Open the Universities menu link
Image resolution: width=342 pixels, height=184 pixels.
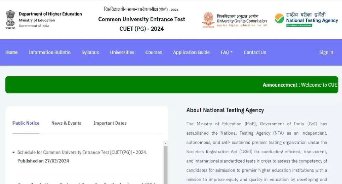pyautogui.click(x=122, y=52)
